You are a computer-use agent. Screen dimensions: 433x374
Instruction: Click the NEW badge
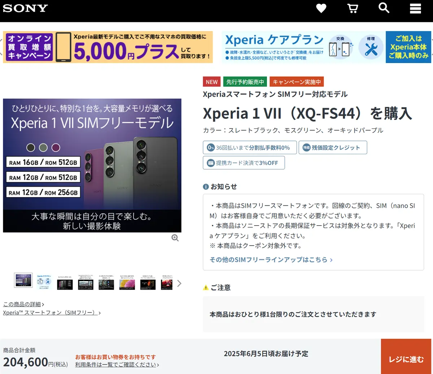pyautogui.click(x=212, y=82)
